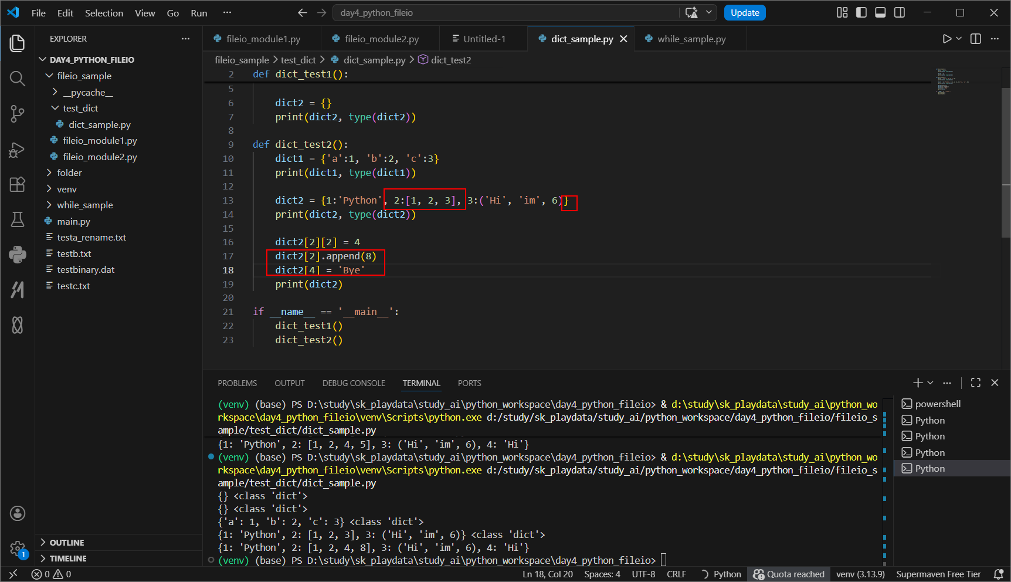Open the Run menu
Viewport: 1011px width, 582px height.
199,13
